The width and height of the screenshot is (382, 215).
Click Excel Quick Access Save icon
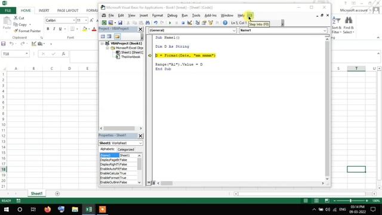(4, 44)
